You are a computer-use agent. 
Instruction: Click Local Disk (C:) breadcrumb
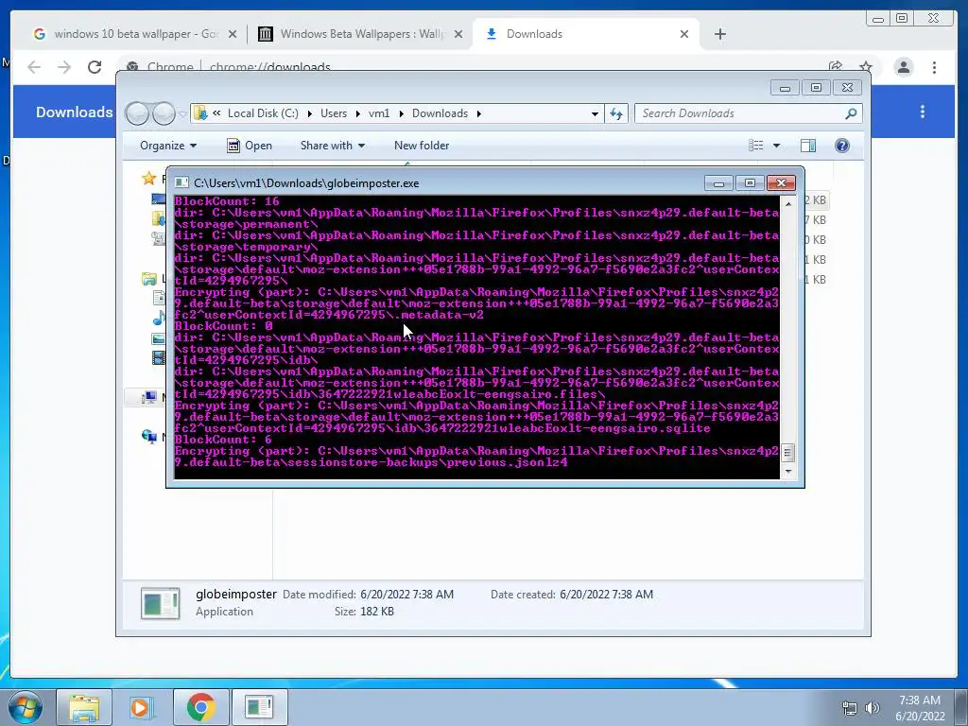[x=263, y=113]
